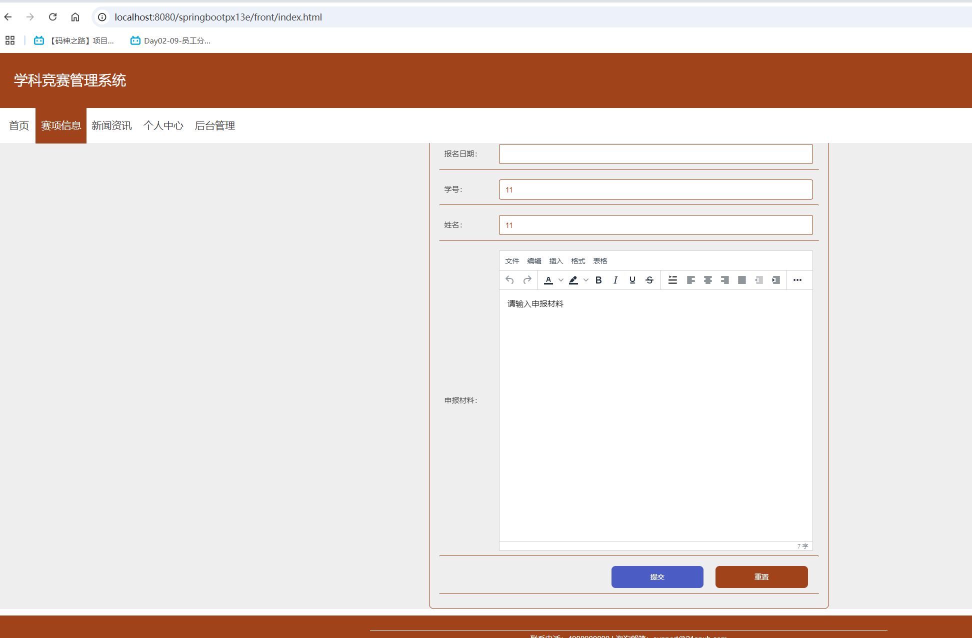Click the 报名日期 input field
The height and width of the screenshot is (638, 972).
point(655,154)
